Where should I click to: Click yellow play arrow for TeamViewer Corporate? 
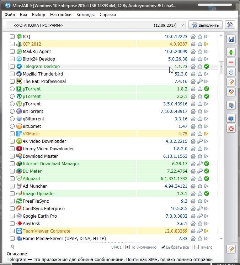(207, 231)
